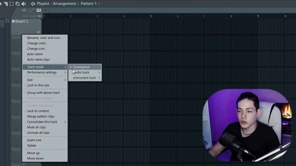Activate the select dashed-rectangle tool

(12, 4)
